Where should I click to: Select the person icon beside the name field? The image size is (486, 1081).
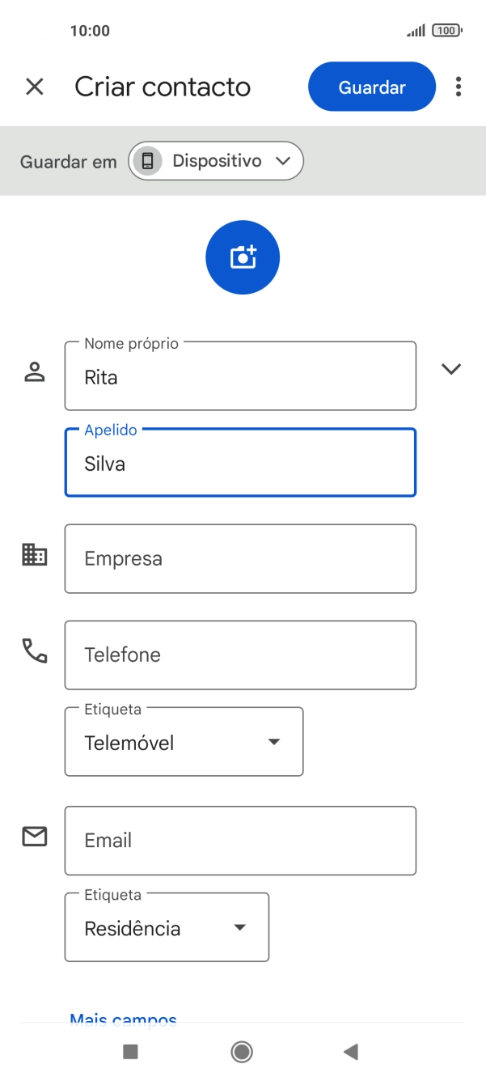[34, 372]
